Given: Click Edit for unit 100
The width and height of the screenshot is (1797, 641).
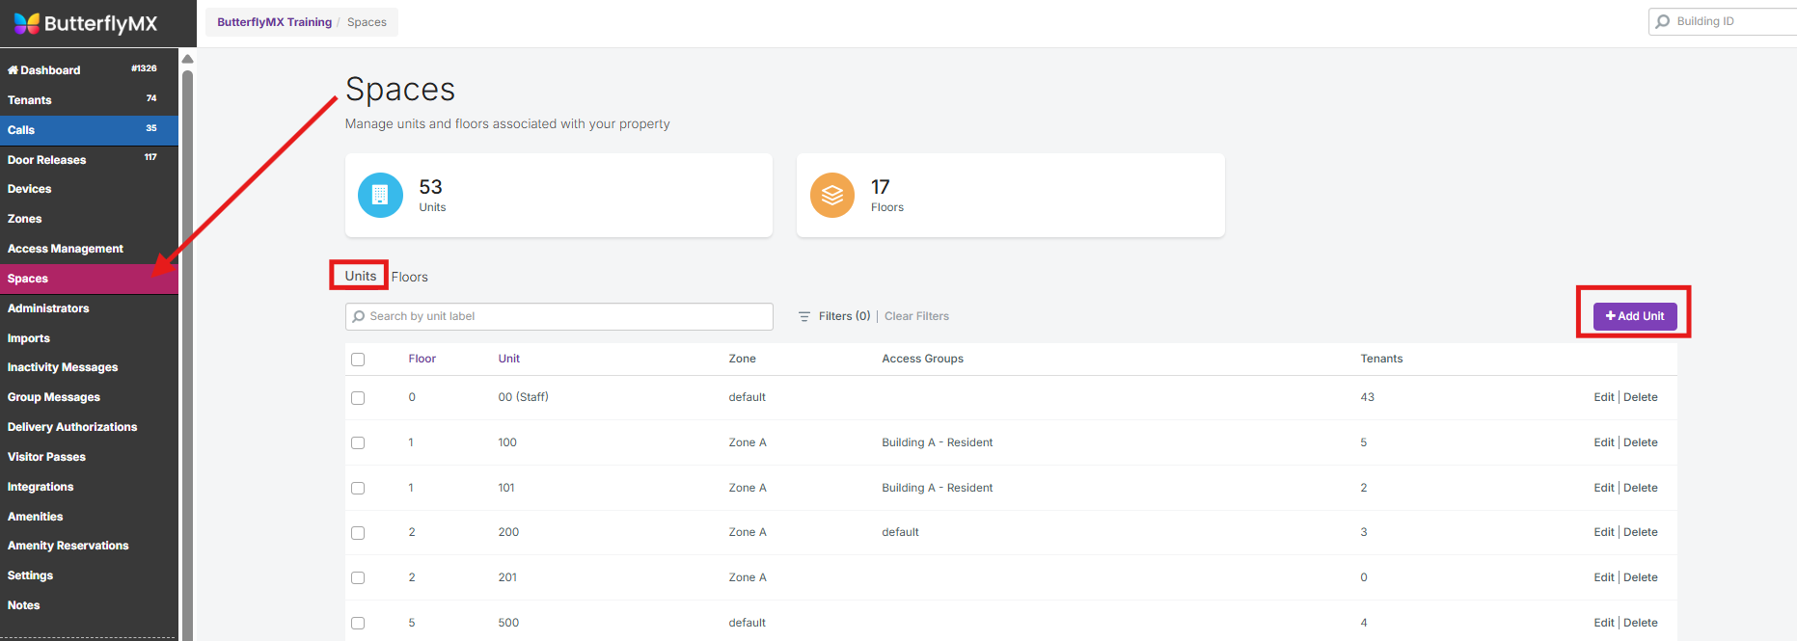Looking at the screenshot, I should click(1603, 442).
